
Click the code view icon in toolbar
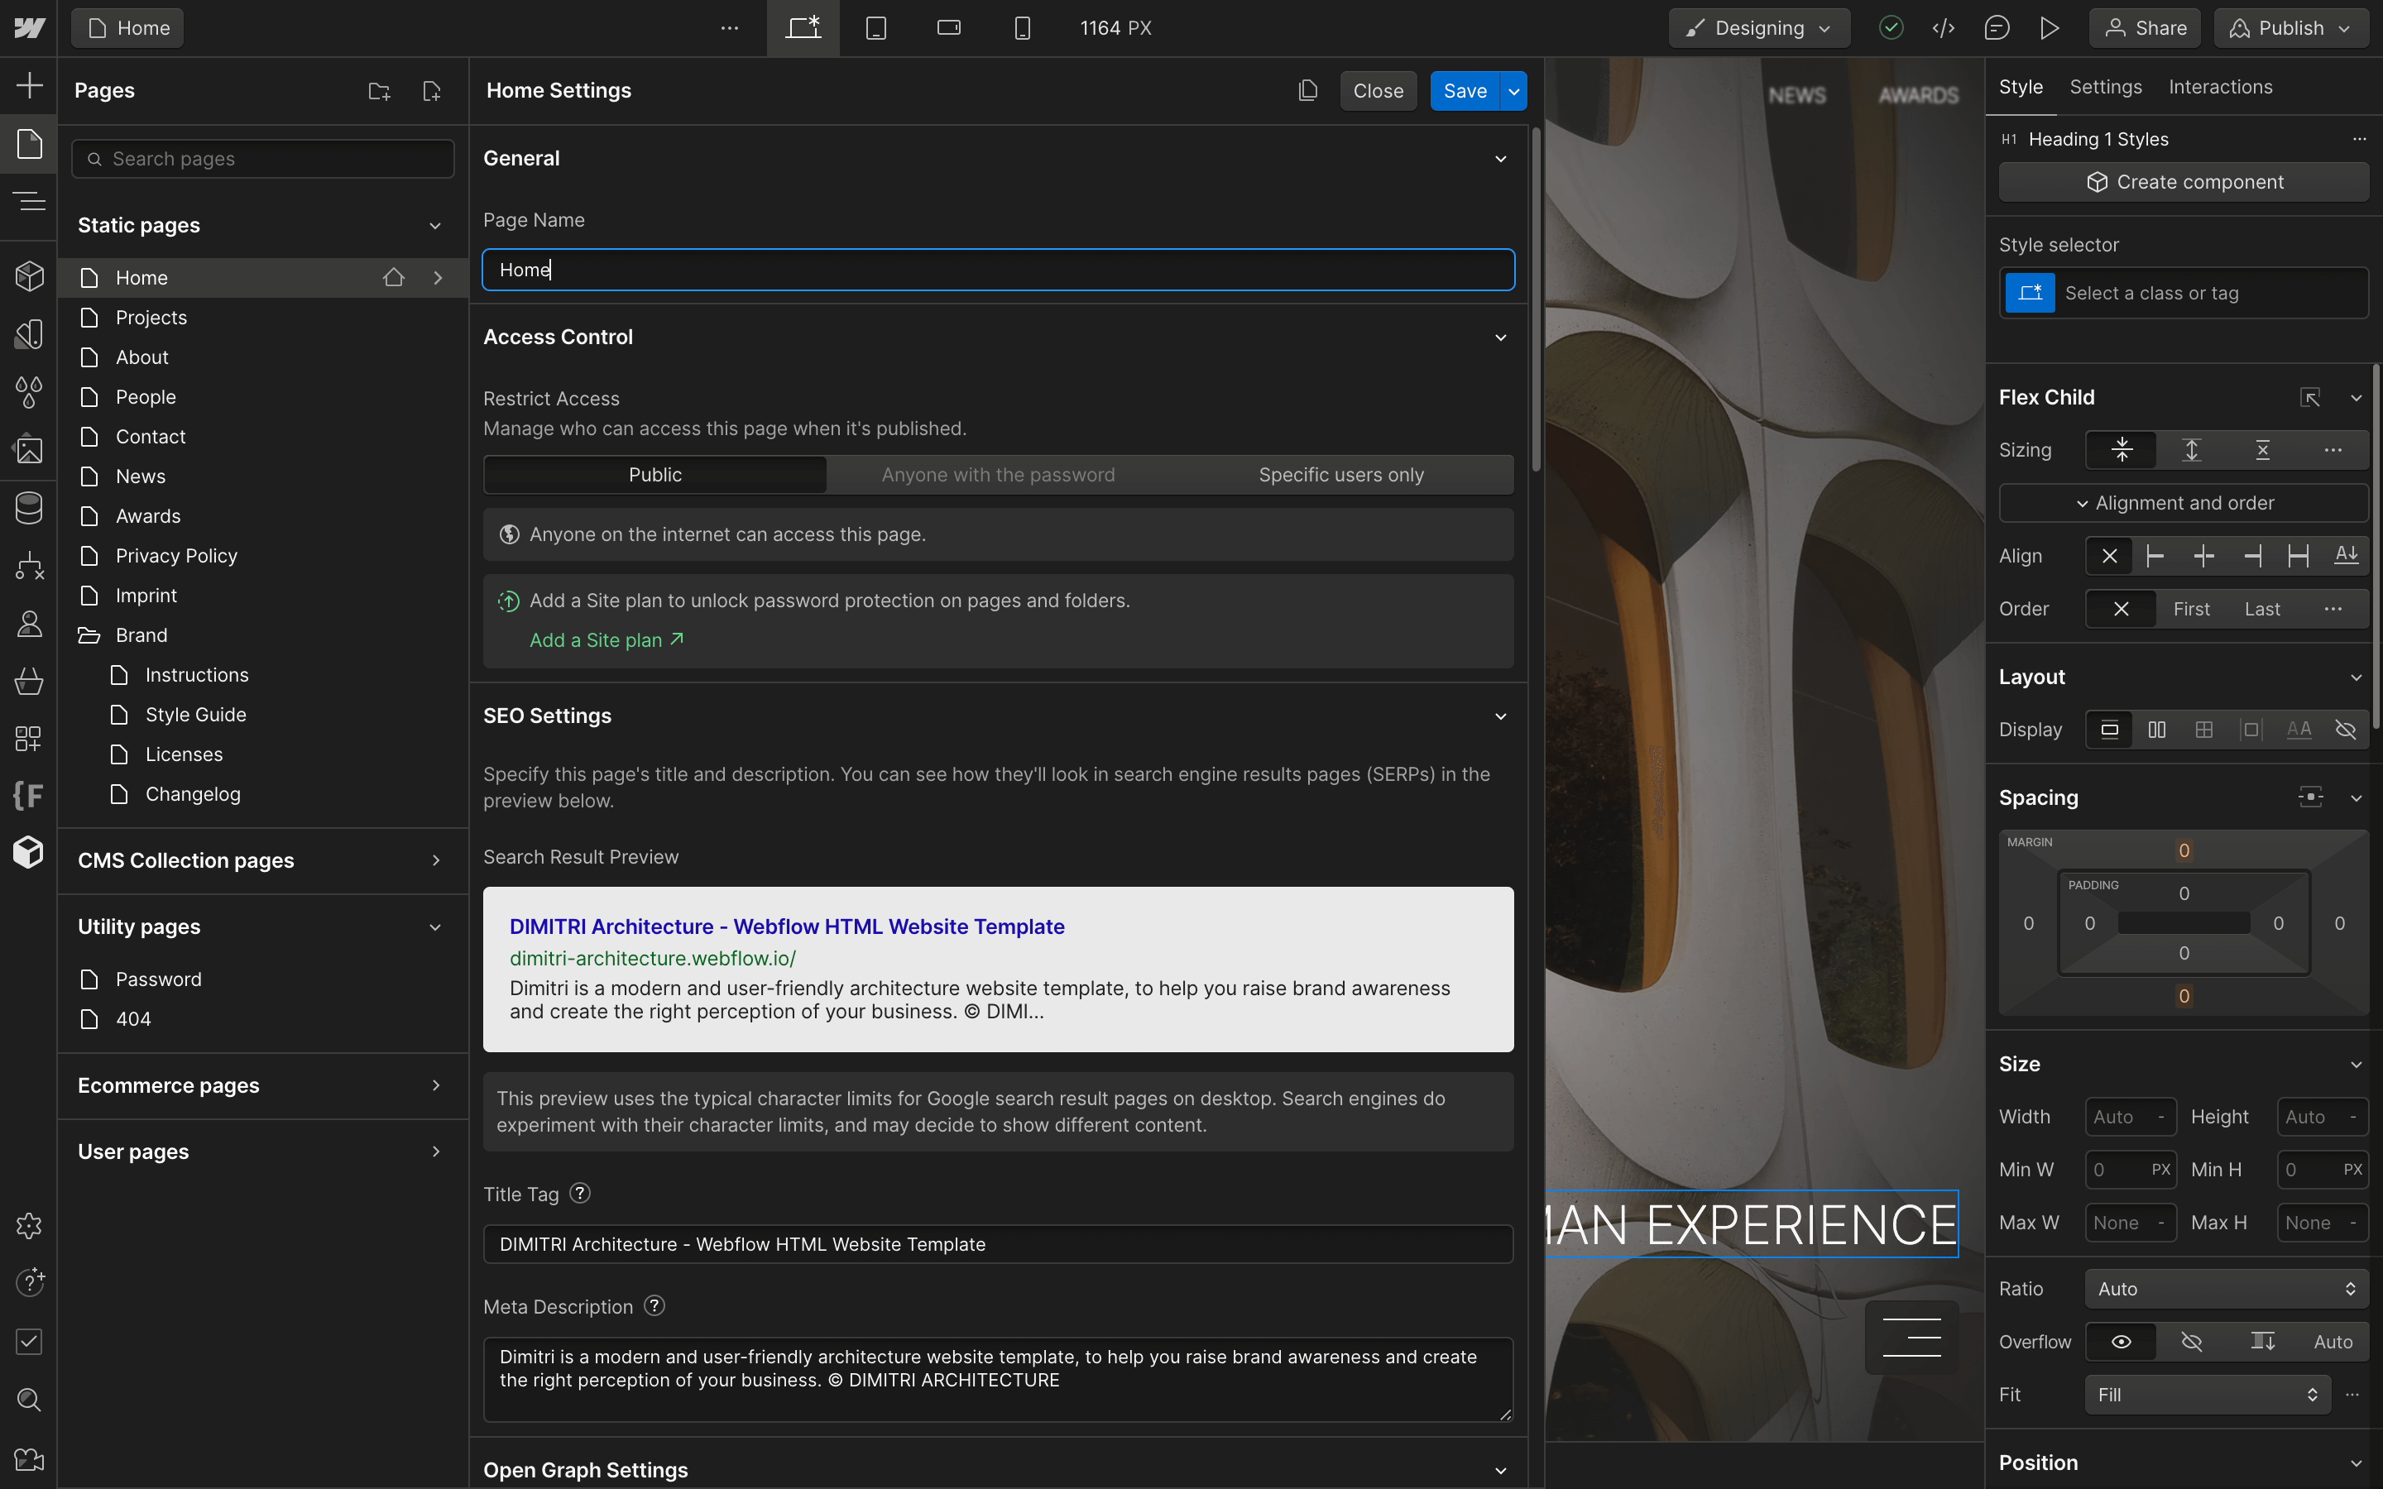click(x=1942, y=27)
